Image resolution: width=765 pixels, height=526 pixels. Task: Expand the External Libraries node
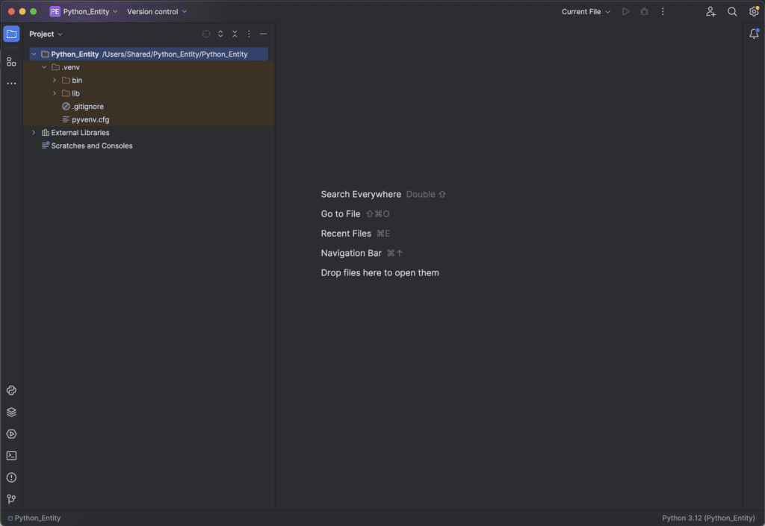pyautogui.click(x=34, y=133)
